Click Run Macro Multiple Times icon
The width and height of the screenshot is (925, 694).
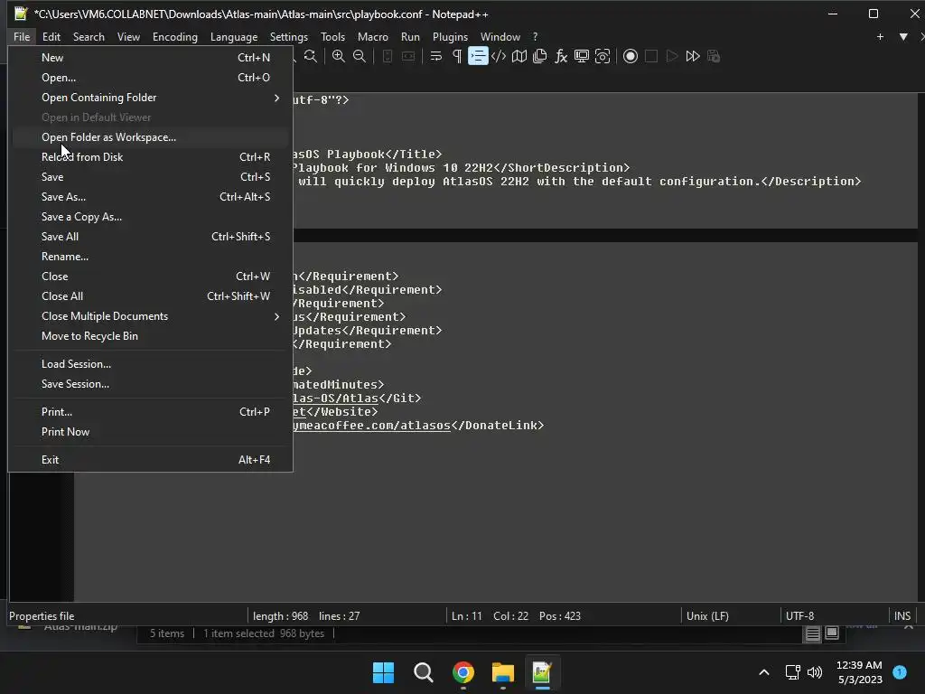point(693,56)
